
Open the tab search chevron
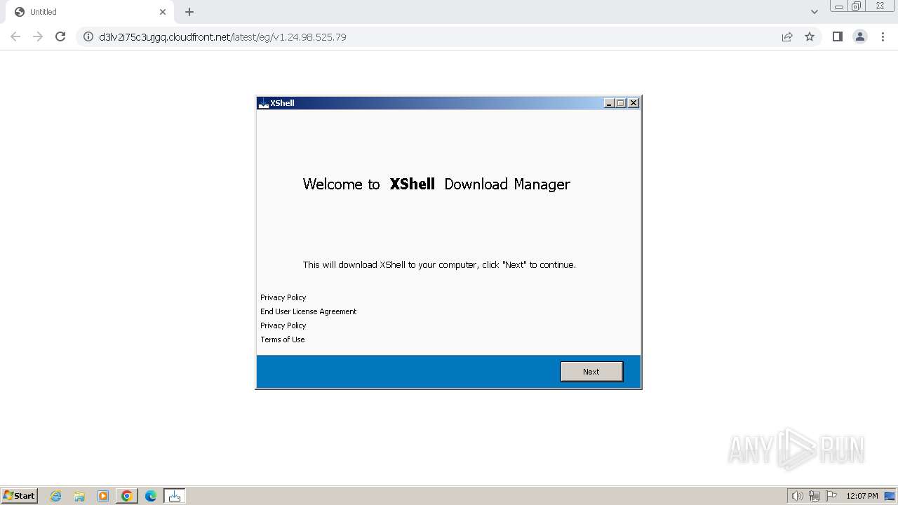[815, 12]
